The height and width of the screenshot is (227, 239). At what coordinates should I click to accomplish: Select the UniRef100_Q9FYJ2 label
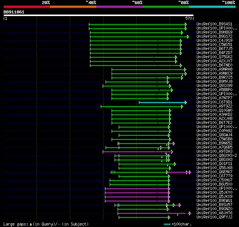click(x=214, y=217)
